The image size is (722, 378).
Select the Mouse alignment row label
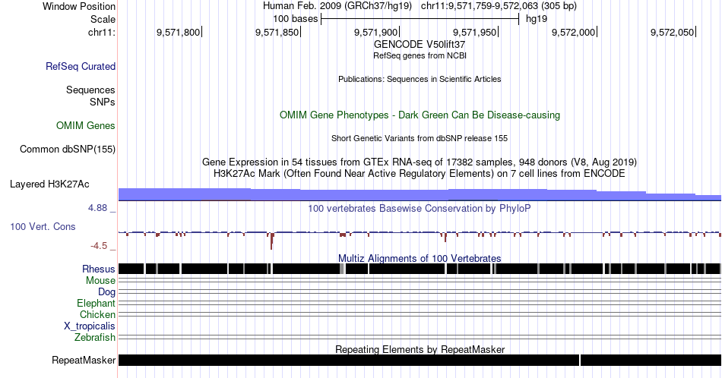pos(100,281)
